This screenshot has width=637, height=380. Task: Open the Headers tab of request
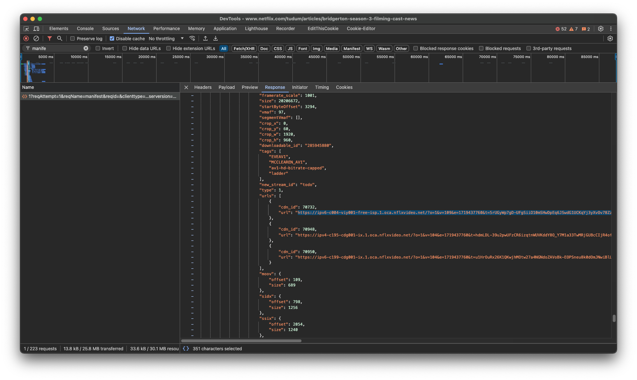tap(203, 87)
